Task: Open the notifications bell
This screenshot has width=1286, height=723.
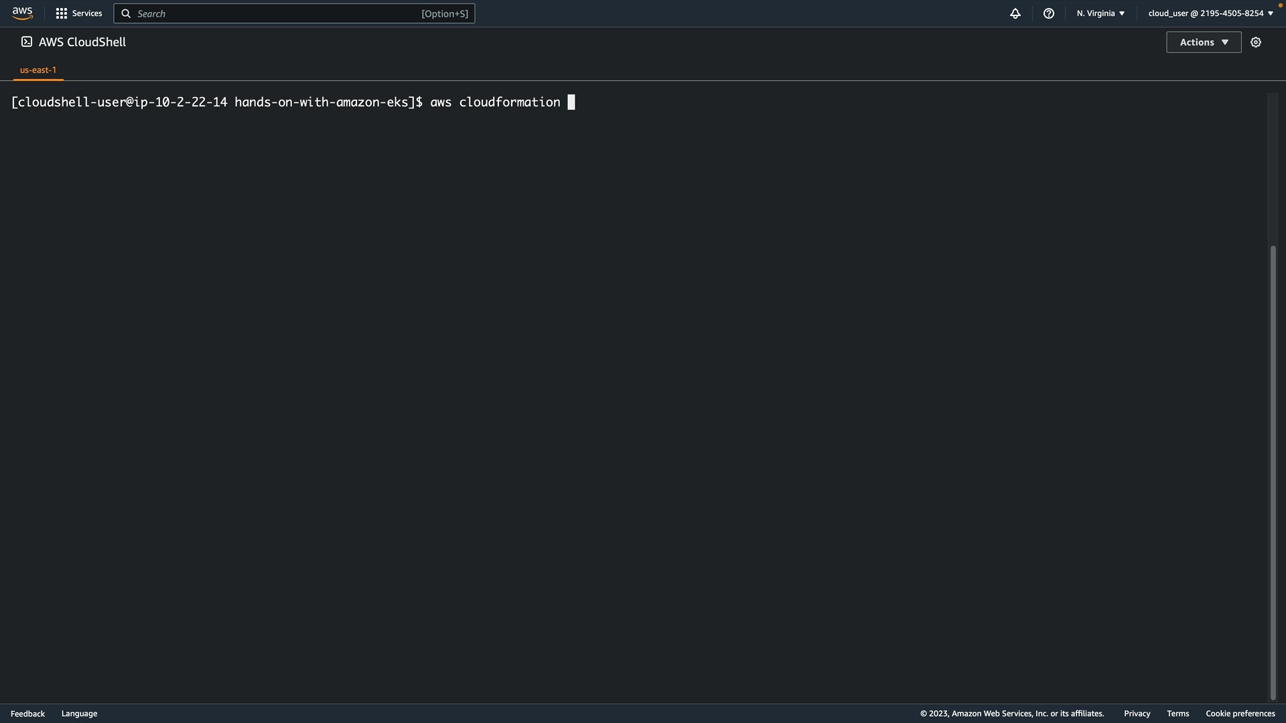Action: [1015, 13]
